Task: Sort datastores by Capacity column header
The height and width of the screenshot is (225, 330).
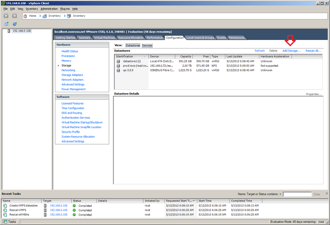Action: pos(184,56)
